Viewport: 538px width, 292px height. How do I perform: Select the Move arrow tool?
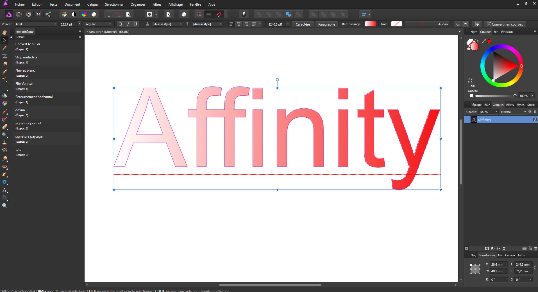pos(4,40)
